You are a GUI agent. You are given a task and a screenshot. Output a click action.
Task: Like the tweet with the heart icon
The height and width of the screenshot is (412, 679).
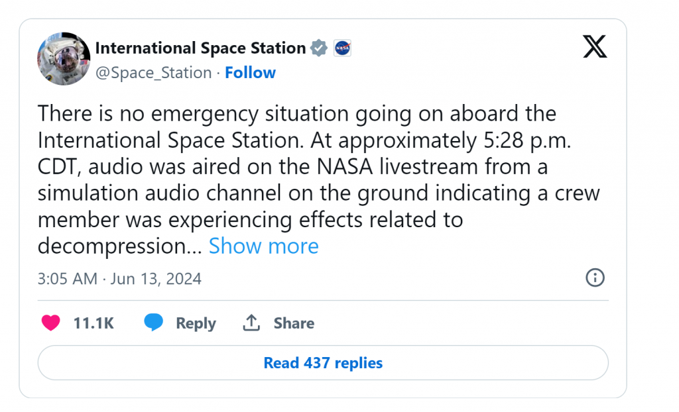(x=51, y=323)
